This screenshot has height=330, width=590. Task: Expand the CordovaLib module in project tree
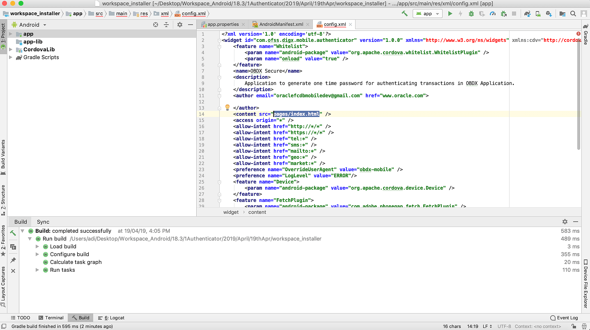point(11,50)
